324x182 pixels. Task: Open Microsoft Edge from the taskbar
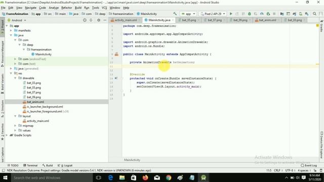[x=110, y=177]
